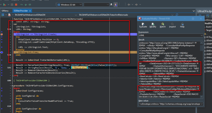Collapse the TratarXmlRetornado function fold marker
This screenshot has width=212, height=113.
click(12, 22)
